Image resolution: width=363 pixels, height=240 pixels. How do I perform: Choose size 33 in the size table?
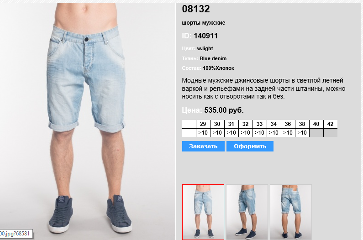pyautogui.click(x=259, y=124)
